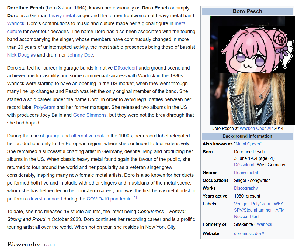Open the AFM label link

point(280,210)
